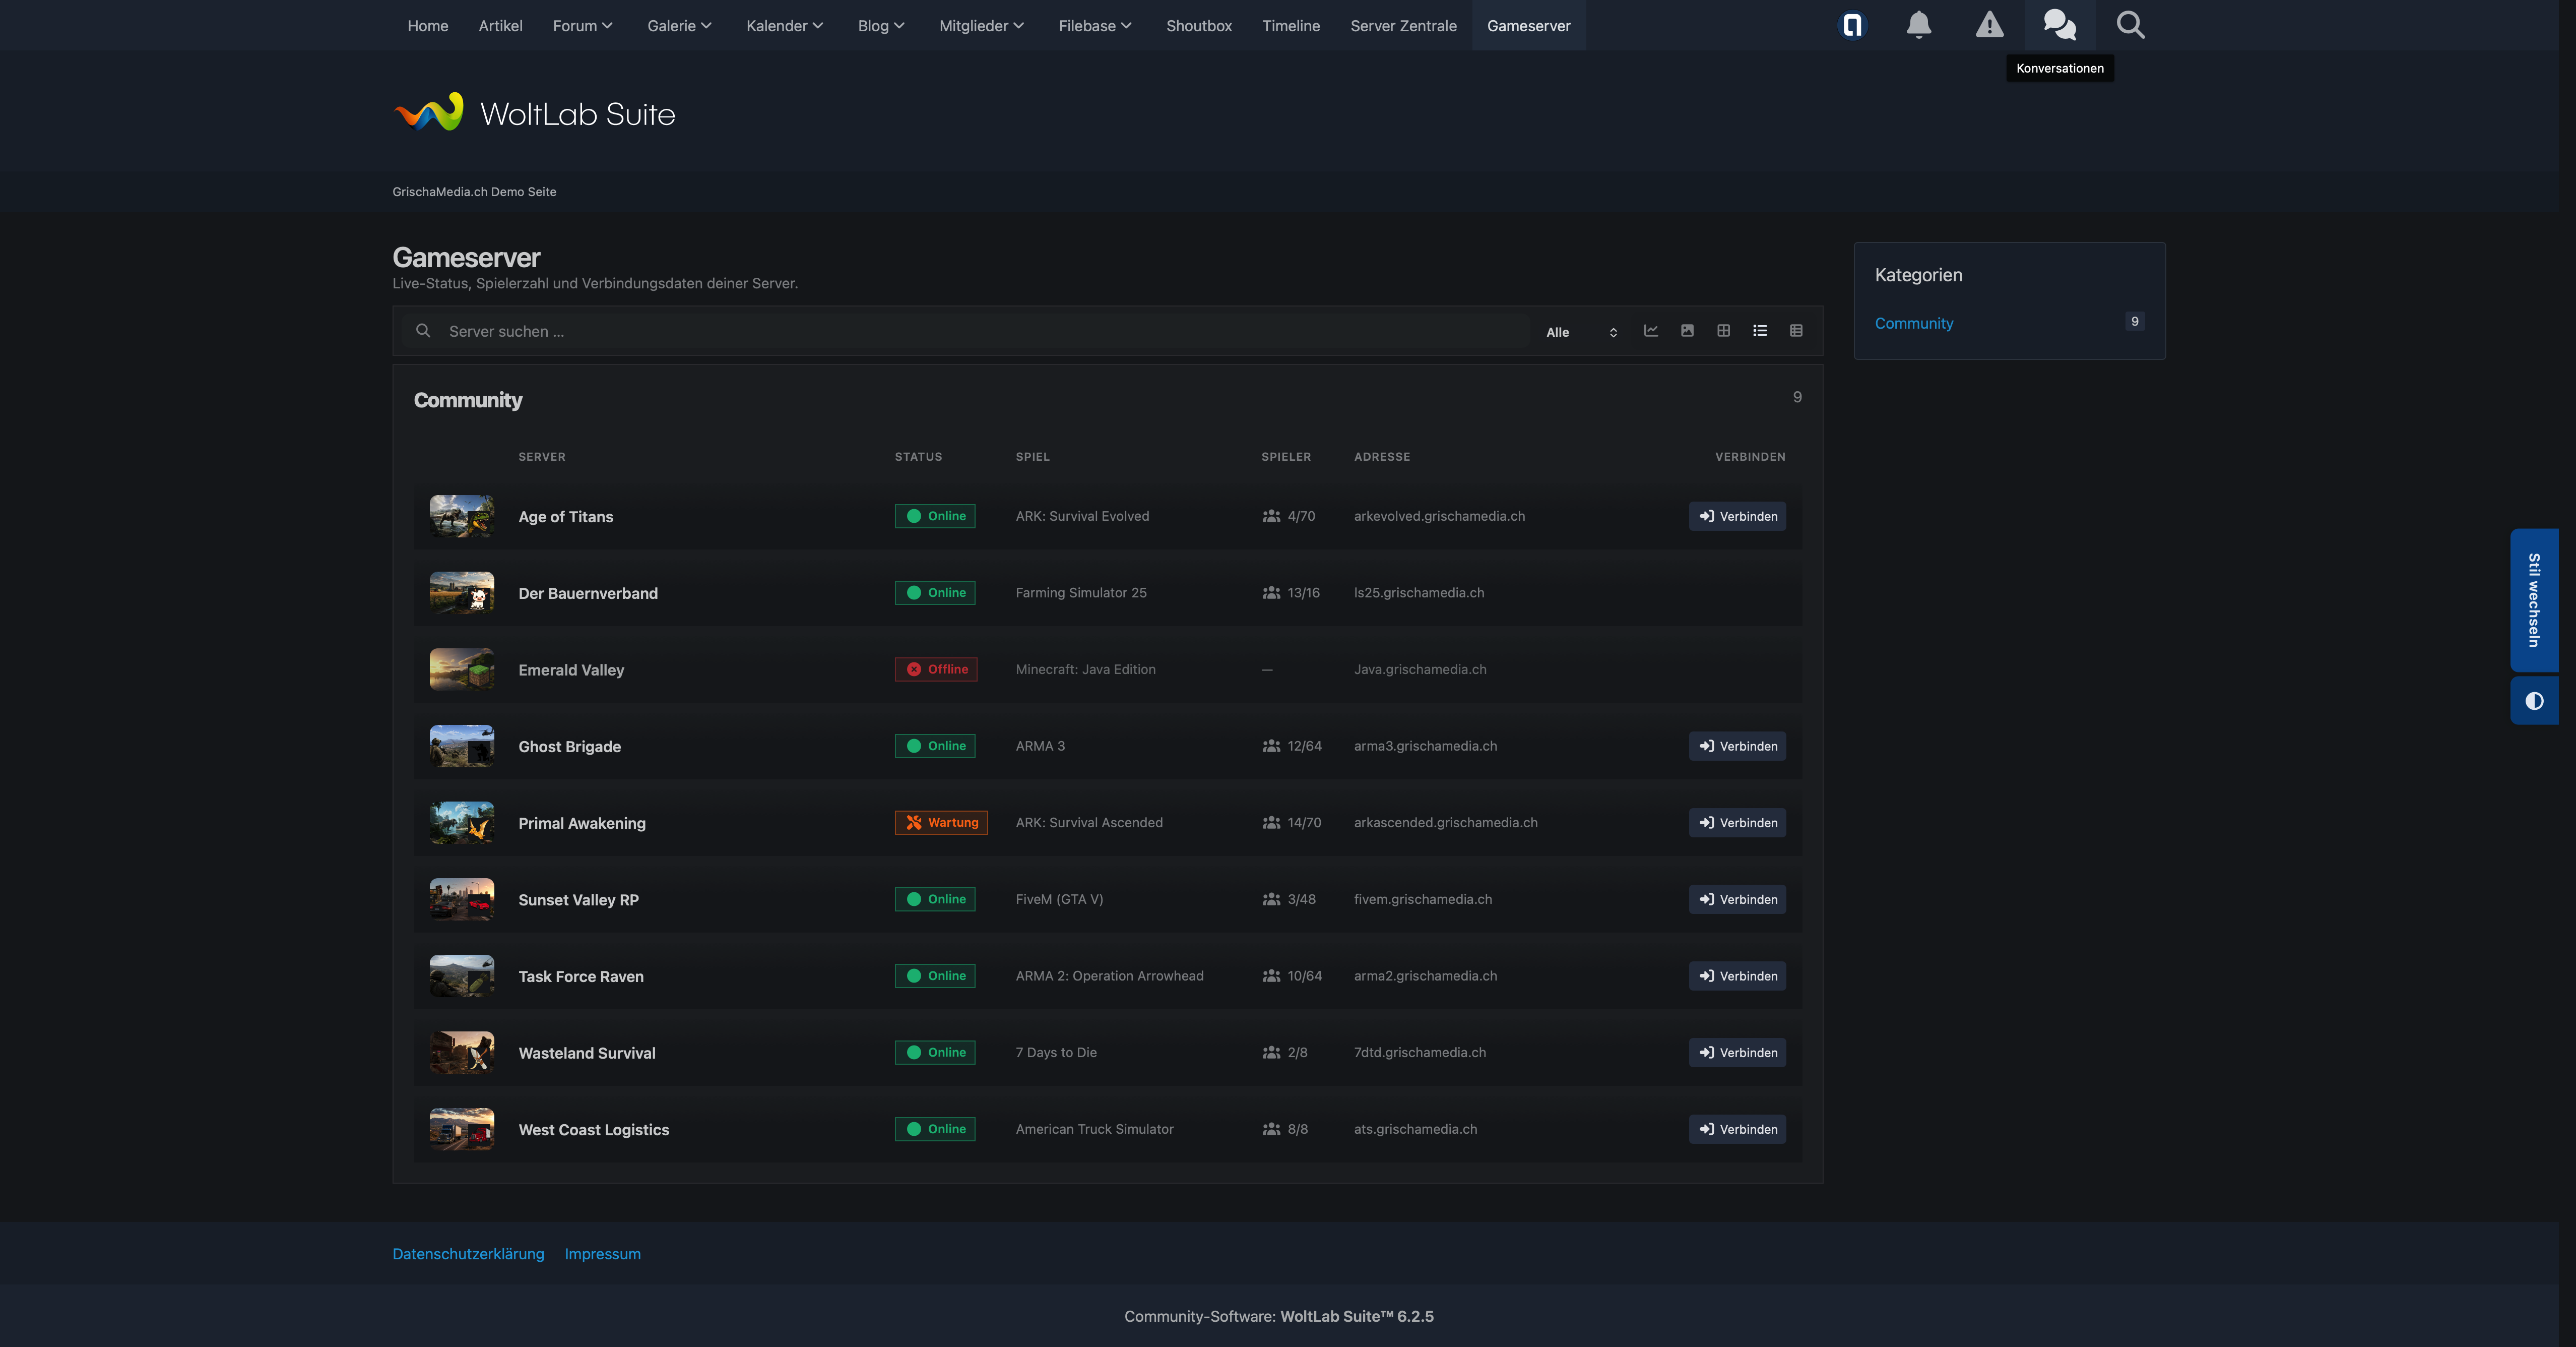Open the Impressum footer link
The height and width of the screenshot is (1347, 2576).
[x=602, y=1254]
